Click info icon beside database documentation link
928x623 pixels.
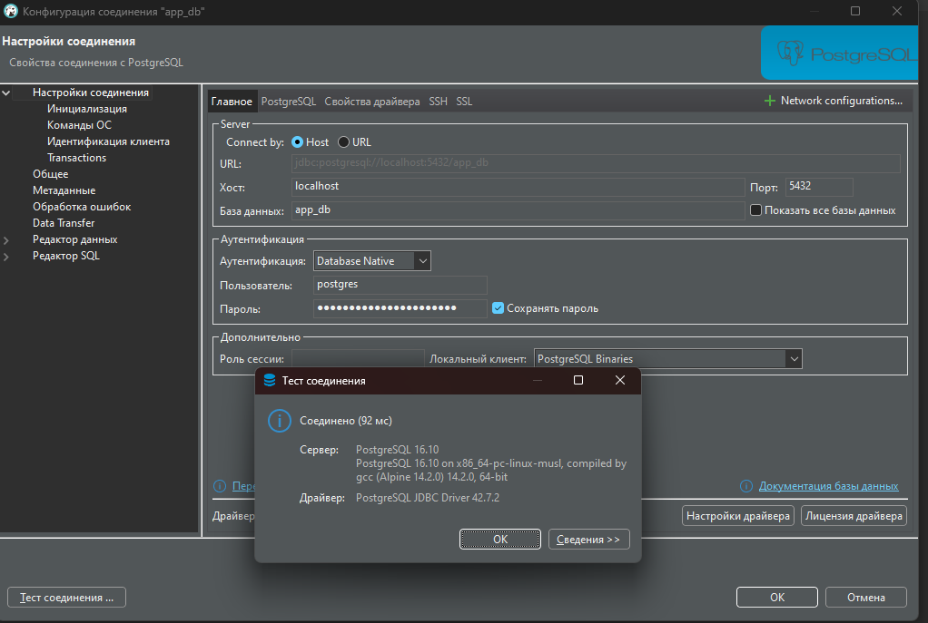tap(746, 486)
